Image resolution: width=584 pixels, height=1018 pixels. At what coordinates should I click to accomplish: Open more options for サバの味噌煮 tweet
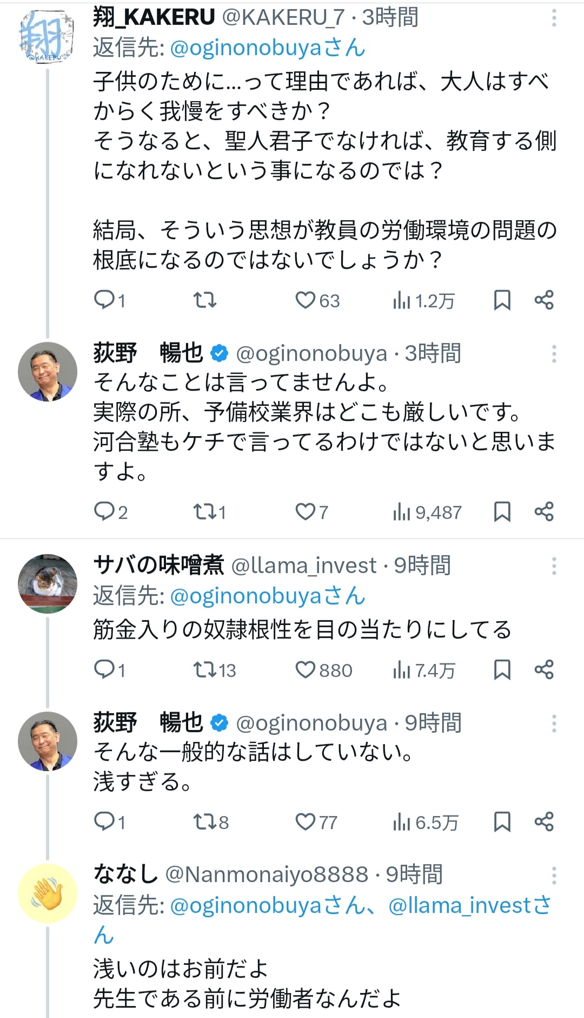point(554,566)
